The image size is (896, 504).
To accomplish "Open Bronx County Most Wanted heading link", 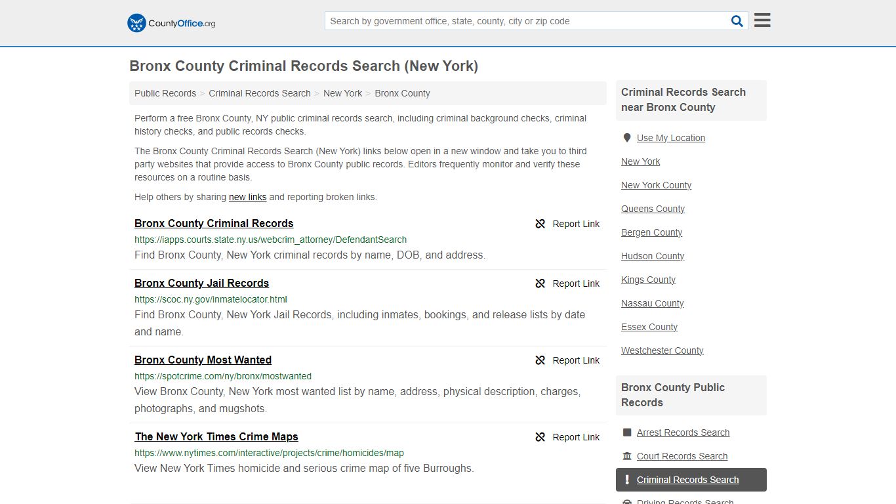I will (203, 360).
